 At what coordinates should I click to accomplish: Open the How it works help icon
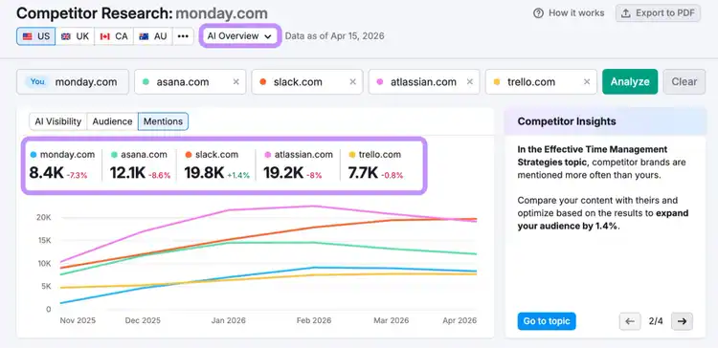(538, 13)
